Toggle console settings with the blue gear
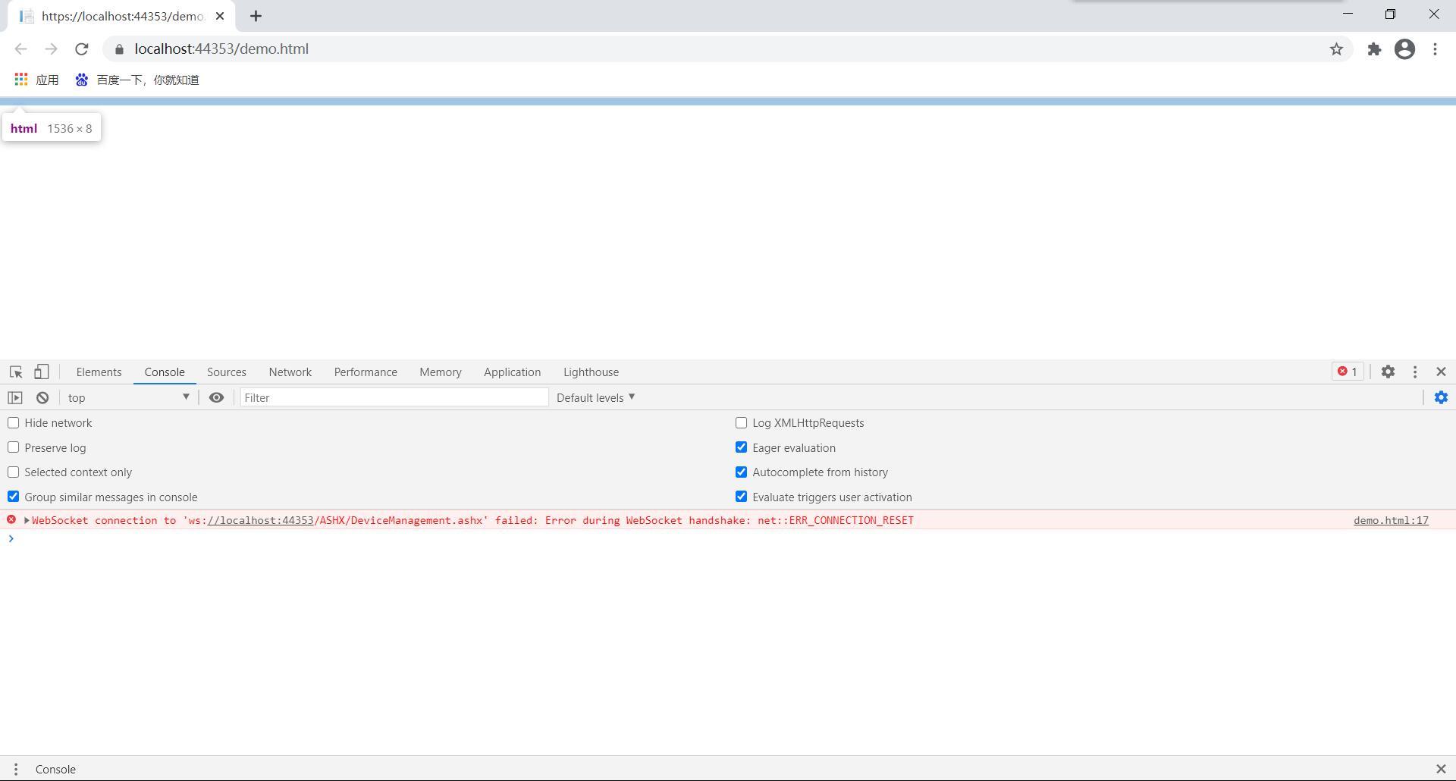This screenshot has width=1456, height=781. (x=1441, y=397)
